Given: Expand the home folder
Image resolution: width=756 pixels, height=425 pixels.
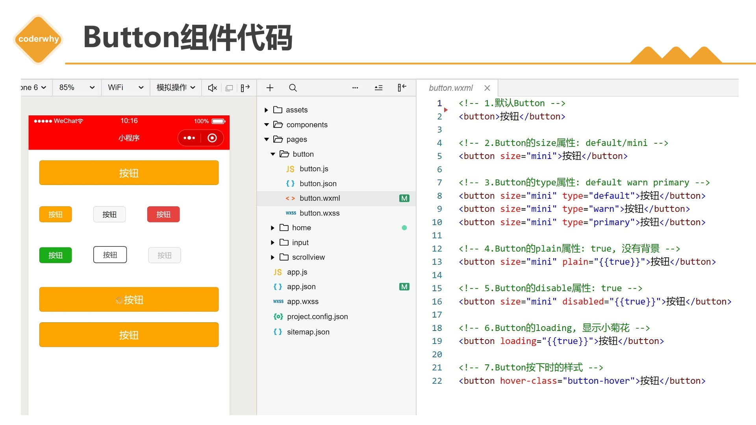Looking at the screenshot, I should tap(272, 228).
